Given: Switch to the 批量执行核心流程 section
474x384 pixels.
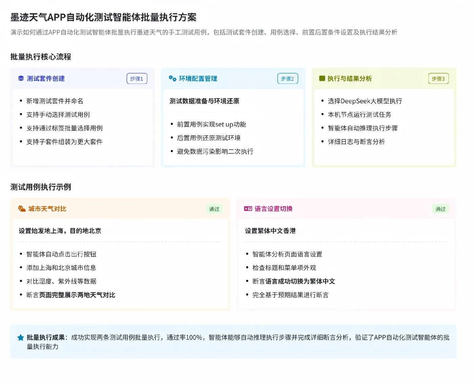Looking at the screenshot, I should pyautogui.click(x=41, y=57).
